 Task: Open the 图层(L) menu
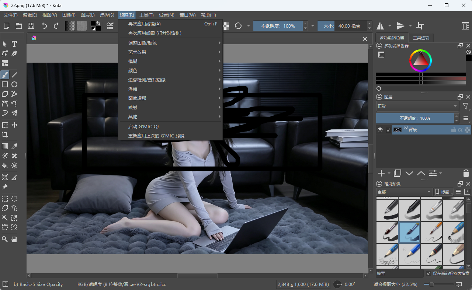click(x=87, y=15)
